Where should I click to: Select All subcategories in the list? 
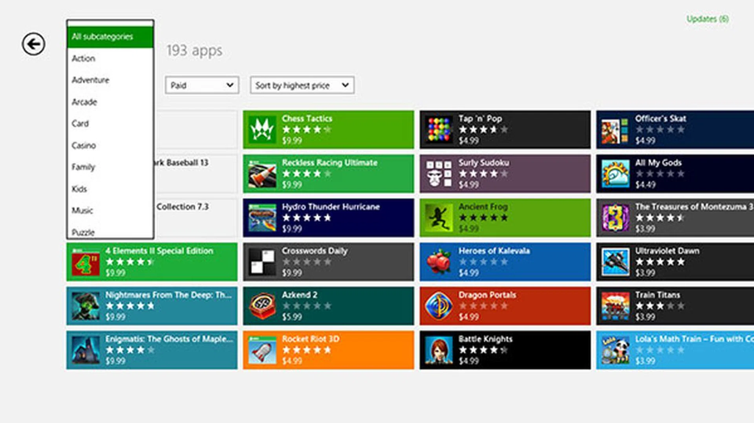pos(110,37)
